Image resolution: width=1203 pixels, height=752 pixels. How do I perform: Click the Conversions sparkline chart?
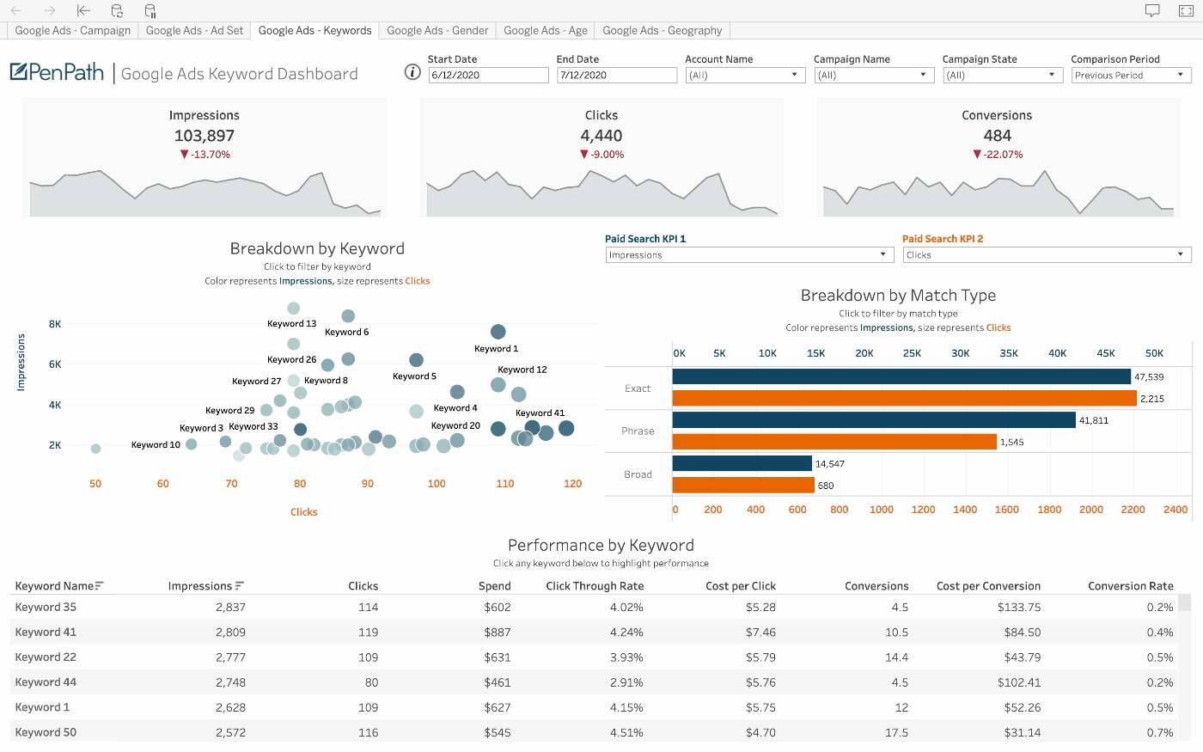coord(998,193)
